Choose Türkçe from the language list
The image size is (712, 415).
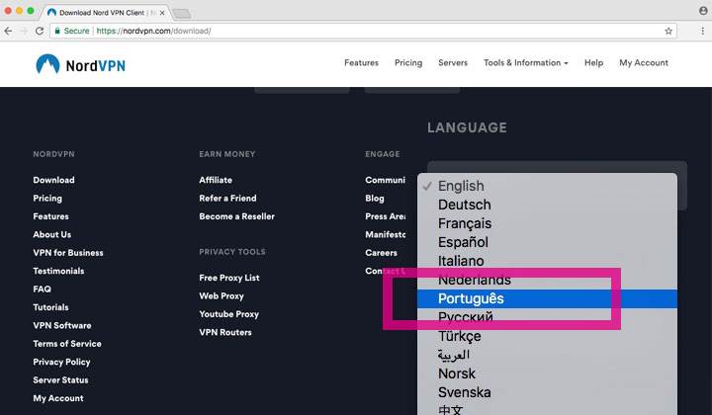click(547, 336)
